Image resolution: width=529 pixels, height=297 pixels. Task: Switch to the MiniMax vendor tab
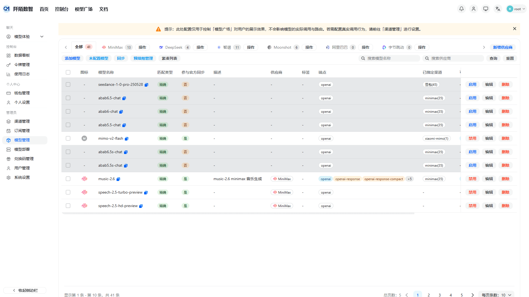click(x=117, y=47)
